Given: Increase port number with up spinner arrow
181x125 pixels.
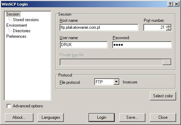Looking at the screenshot, I should (168, 26).
